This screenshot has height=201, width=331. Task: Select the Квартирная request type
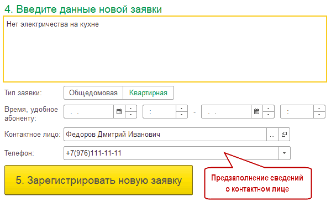click(x=148, y=92)
